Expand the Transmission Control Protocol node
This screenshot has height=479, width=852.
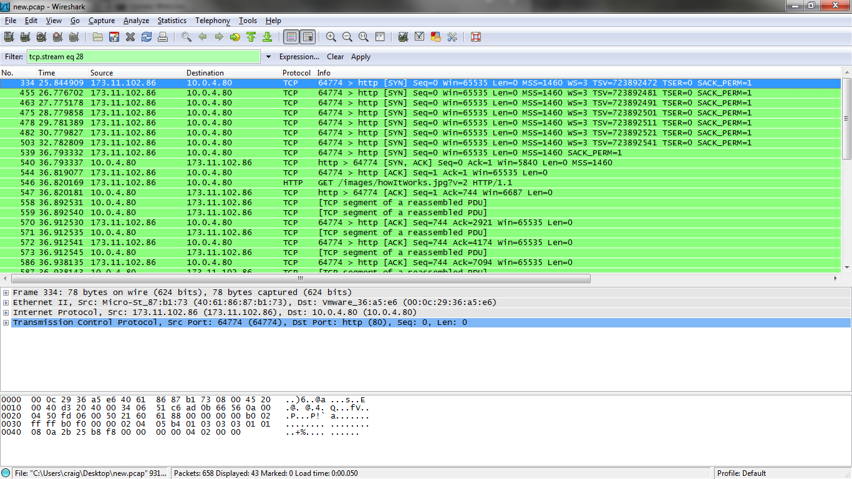point(6,322)
